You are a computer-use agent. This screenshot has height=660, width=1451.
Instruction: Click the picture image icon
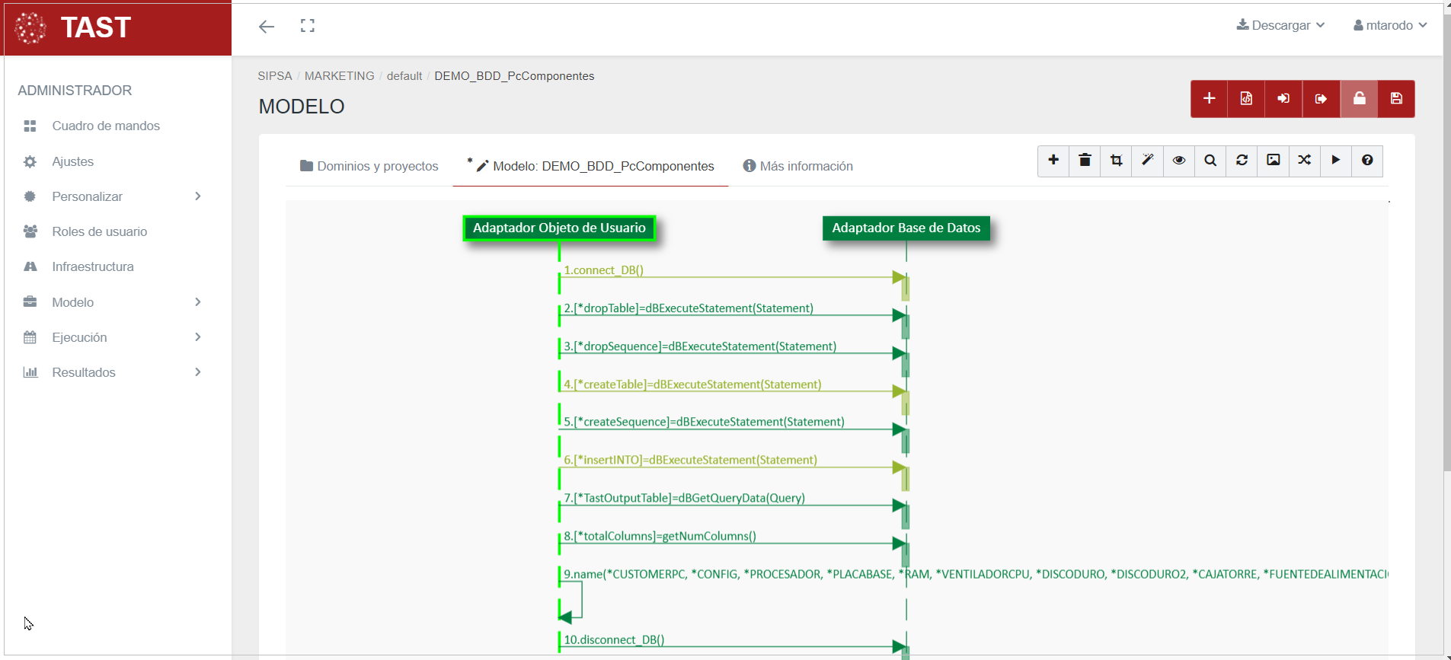click(x=1273, y=161)
